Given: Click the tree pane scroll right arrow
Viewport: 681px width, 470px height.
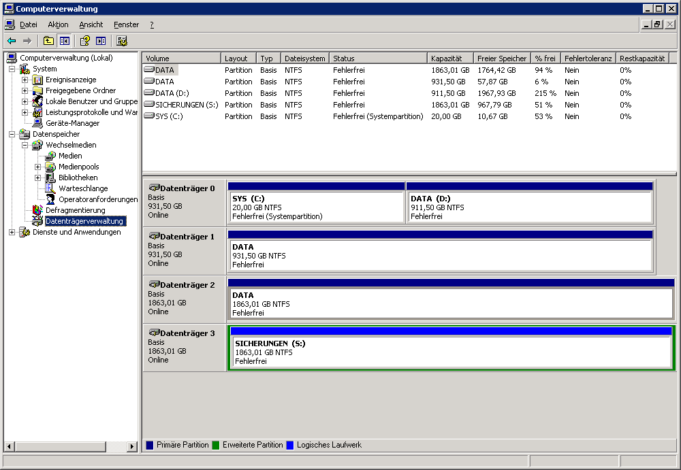Looking at the screenshot, I should point(132,446).
